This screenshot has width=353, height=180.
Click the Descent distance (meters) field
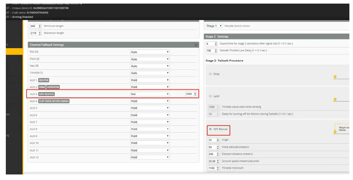(x=214, y=154)
